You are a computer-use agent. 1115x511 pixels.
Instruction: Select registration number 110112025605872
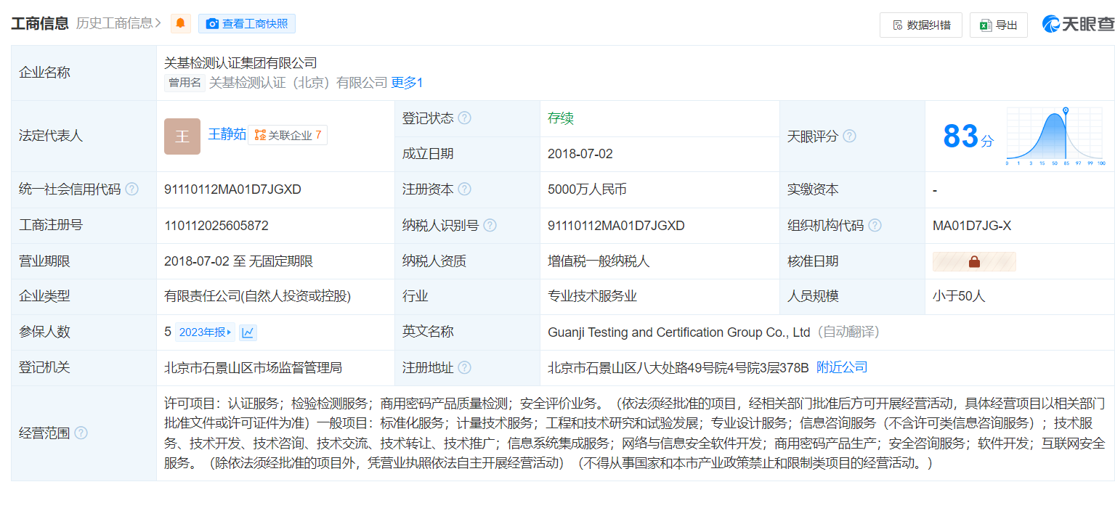coord(216,226)
